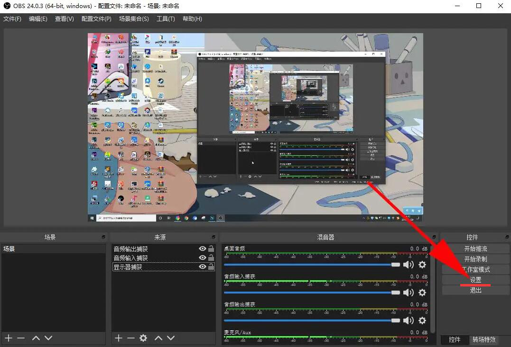Move the selected source down in the list

(x=171, y=338)
